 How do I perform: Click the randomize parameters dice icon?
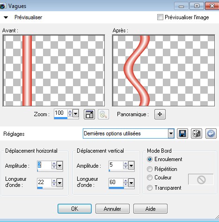pyautogui.click(x=197, y=133)
